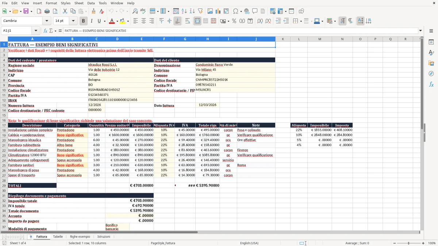Expand the Name Box dropdown
The width and height of the screenshot is (438, 246).
36,31
